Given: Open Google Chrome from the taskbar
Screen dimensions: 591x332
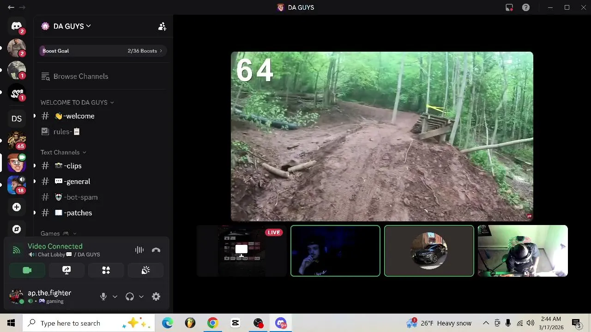Looking at the screenshot, I should click(x=212, y=323).
